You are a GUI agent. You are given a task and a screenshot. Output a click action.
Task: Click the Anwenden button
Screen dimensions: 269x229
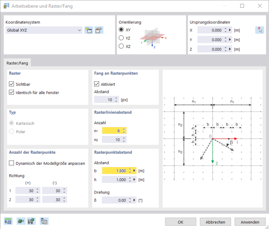coord(250,222)
